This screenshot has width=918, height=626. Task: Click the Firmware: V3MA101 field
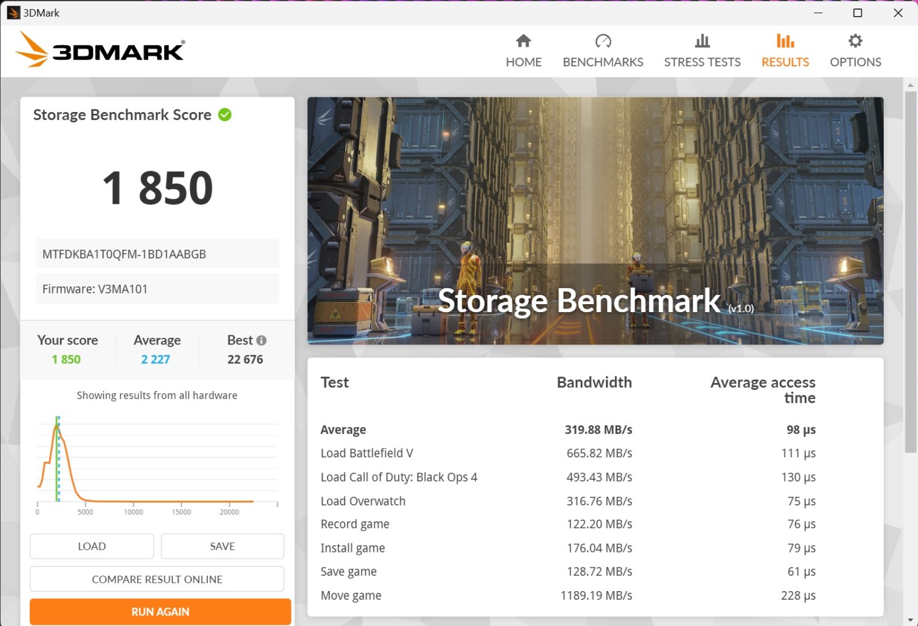(x=157, y=289)
